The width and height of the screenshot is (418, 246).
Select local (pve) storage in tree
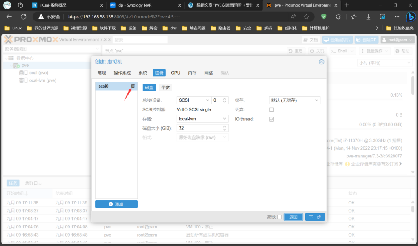(x=38, y=73)
